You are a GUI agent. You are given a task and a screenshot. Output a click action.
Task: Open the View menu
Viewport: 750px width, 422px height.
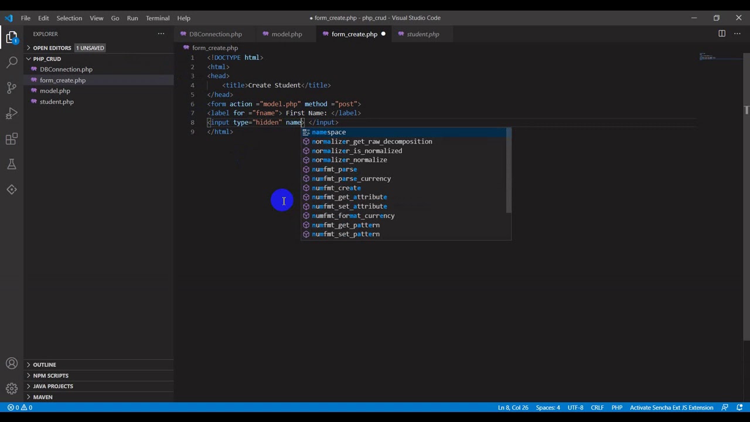coord(97,18)
